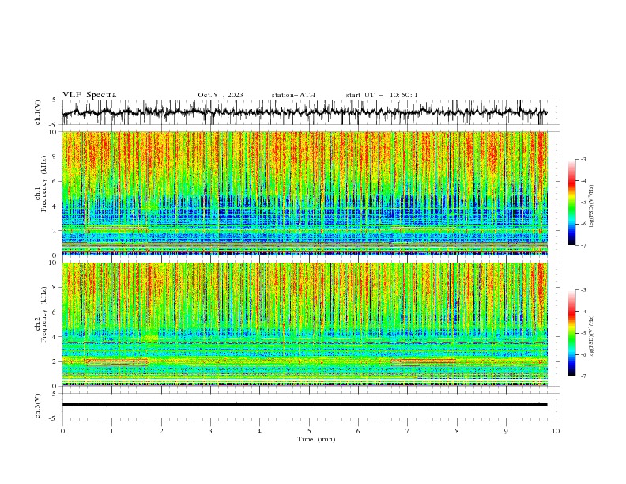This screenshot has height=484, width=626.
Task: Click the "start UT = 10:50: 1" header text
Action: [x=382, y=95]
